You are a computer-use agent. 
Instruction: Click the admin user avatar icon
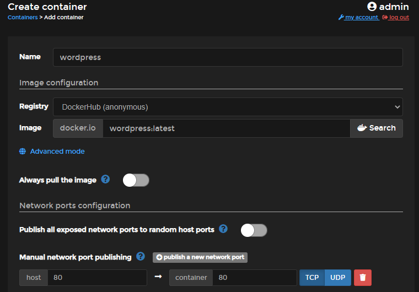click(x=372, y=7)
